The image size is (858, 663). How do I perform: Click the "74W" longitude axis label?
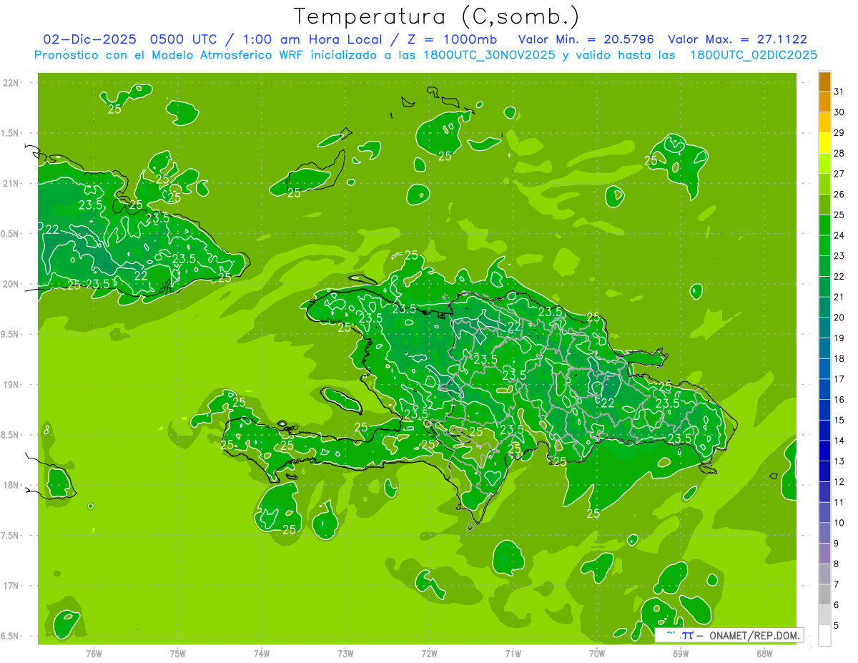pos(262,654)
